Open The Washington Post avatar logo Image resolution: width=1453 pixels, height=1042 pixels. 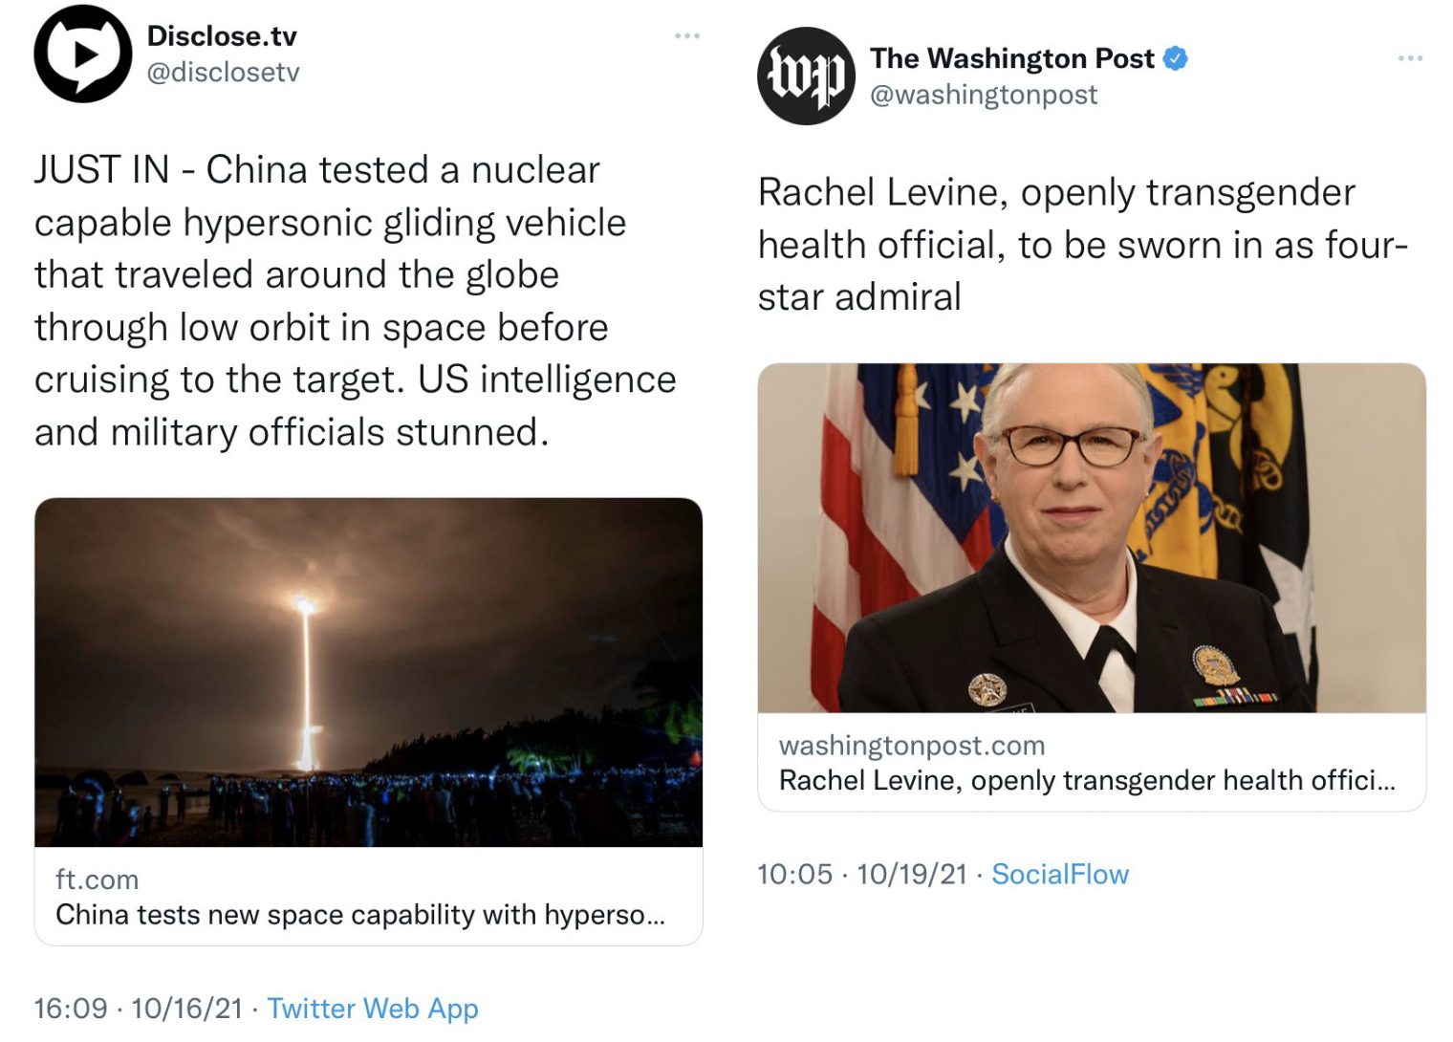tap(806, 76)
